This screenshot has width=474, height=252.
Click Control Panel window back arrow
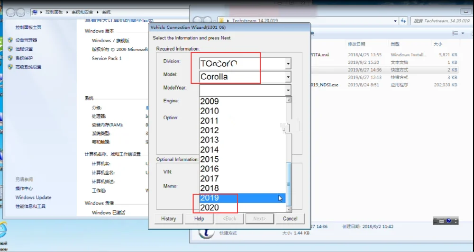[x=10, y=12]
